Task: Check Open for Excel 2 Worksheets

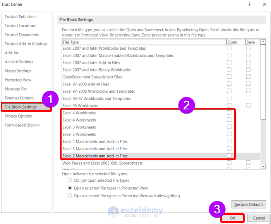Action: pos(229,134)
